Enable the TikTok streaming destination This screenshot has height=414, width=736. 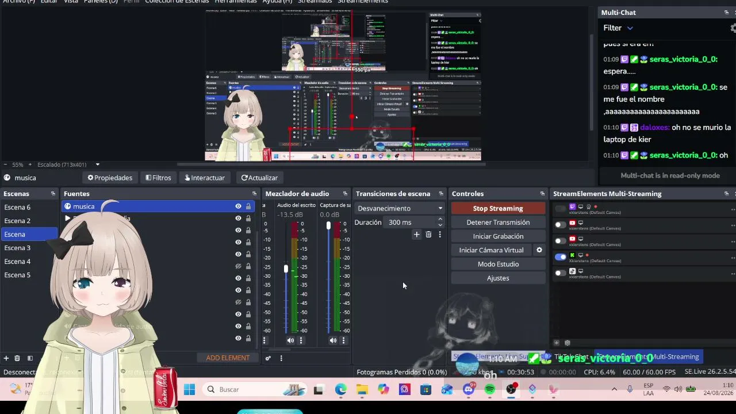pos(561,273)
